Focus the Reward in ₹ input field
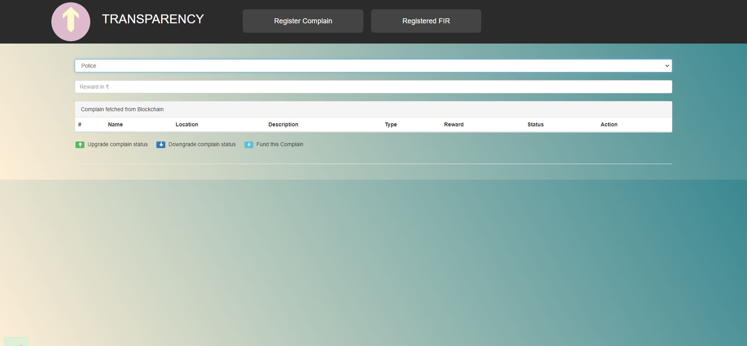This screenshot has height=346, width=747. point(373,87)
